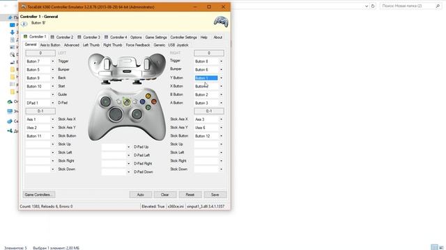This screenshot has height=250, width=446.
Task: Click the red B button on controller image
Action: click(154, 101)
